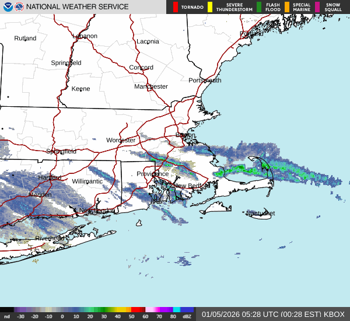The image size is (350, 321).
Task: Click the New Bedford label
Action: pyautogui.click(x=192, y=186)
